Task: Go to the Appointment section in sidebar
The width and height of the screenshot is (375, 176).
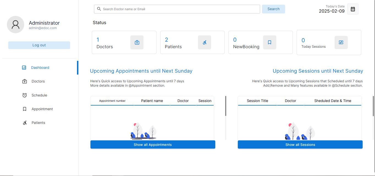Action: (x=42, y=109)
